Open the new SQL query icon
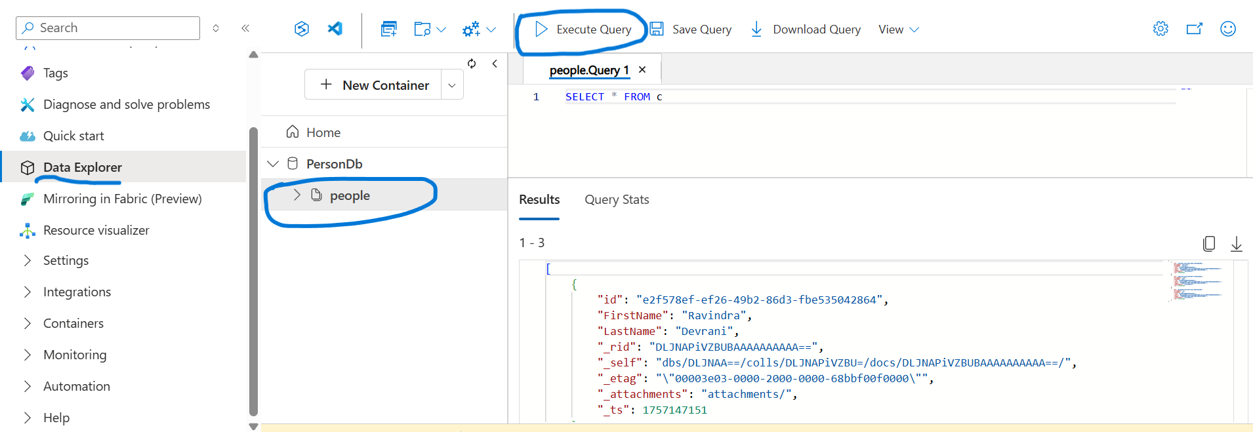This screenshot has height=432, width=1253. pyautogui.click(x=388, y=29)
